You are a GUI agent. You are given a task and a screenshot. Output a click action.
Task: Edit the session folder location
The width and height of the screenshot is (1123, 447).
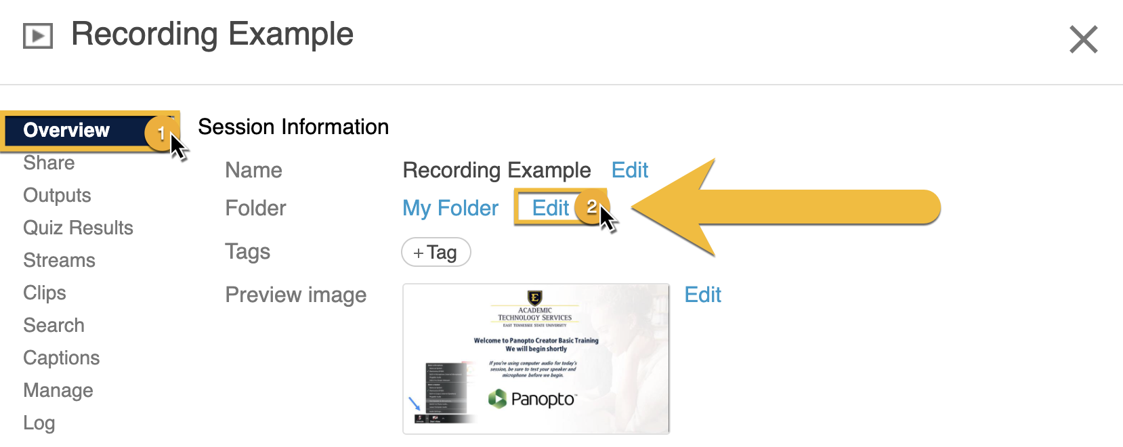point(550,208)
